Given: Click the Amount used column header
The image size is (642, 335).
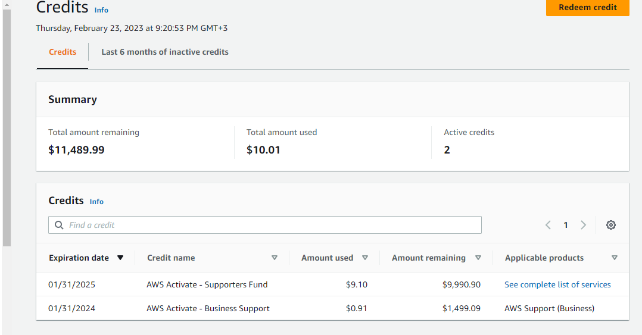Looking at the screenshot, I should pos(327,258).
